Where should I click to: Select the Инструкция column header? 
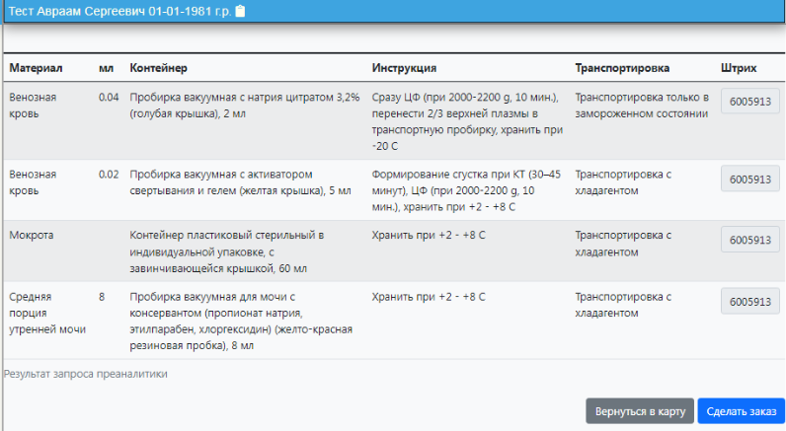tap(404, 68)
